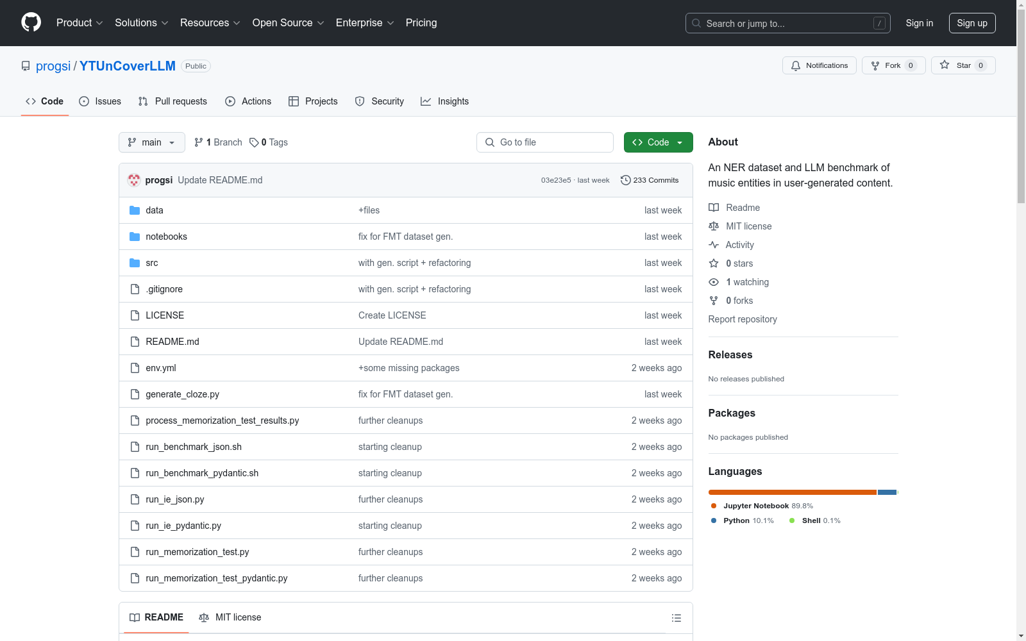
Task: Click the bell icon on Notifications
Action: click(x=796, y=65)
